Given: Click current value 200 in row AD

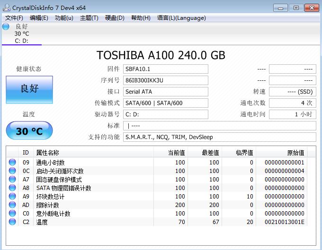Looking at the screenshot, I should point(180,205).
